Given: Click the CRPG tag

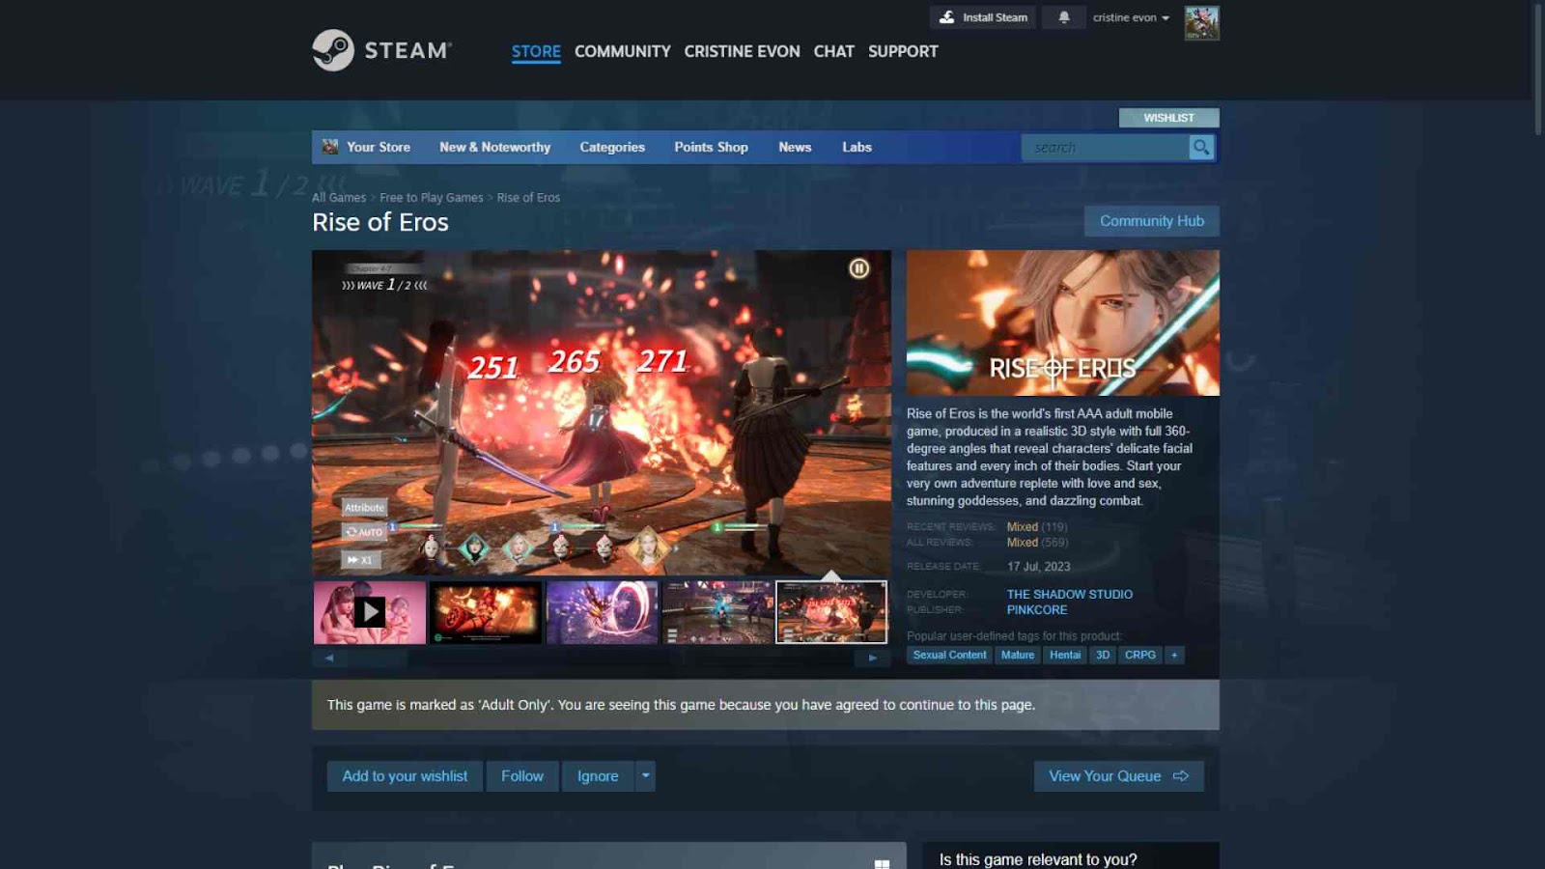Looking at the screenshot, I should coord(1140,655).
